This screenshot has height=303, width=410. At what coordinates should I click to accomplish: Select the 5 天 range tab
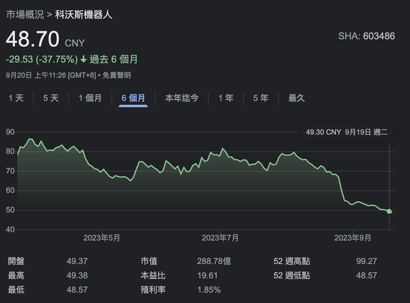click(x=51, y=98)
